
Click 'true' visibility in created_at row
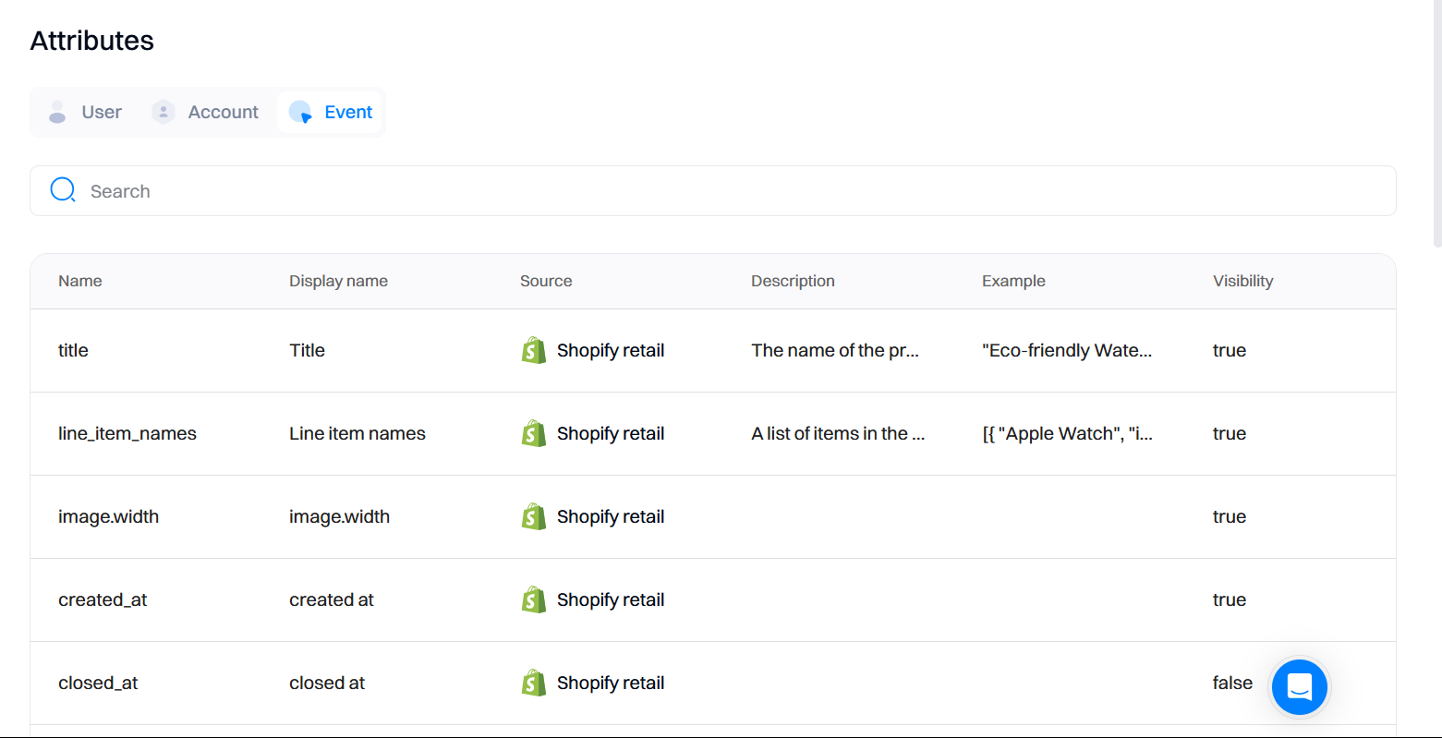click(1230, 599)
